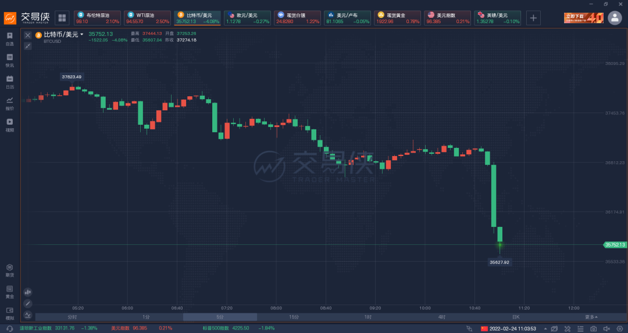Open the 报价 quotes sidebar icon
Screen dimensions: 628x333
tap(10, 104)
